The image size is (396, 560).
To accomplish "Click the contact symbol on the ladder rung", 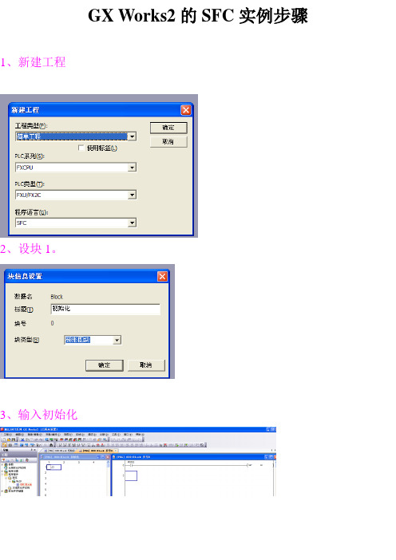I will [131, 465].
